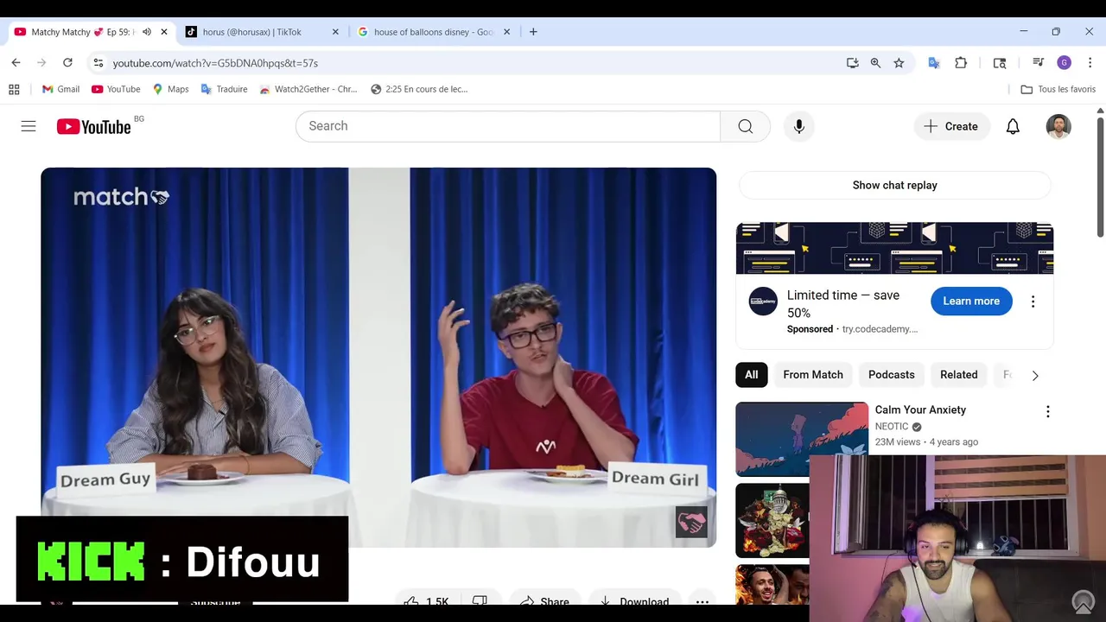1106x622 pixels.
Task: View site information icon in address bar
Action: (x=99, y=63)
